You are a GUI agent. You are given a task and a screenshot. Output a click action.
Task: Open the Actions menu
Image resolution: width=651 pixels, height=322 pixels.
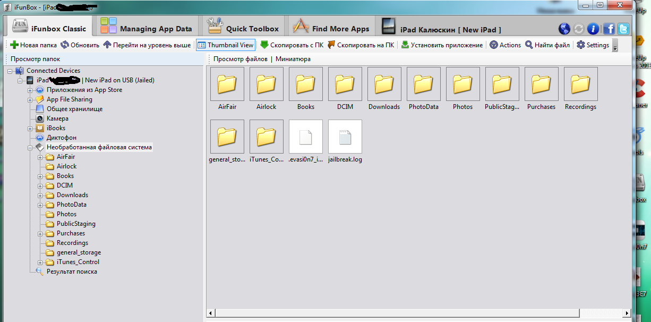pos(506,45)
